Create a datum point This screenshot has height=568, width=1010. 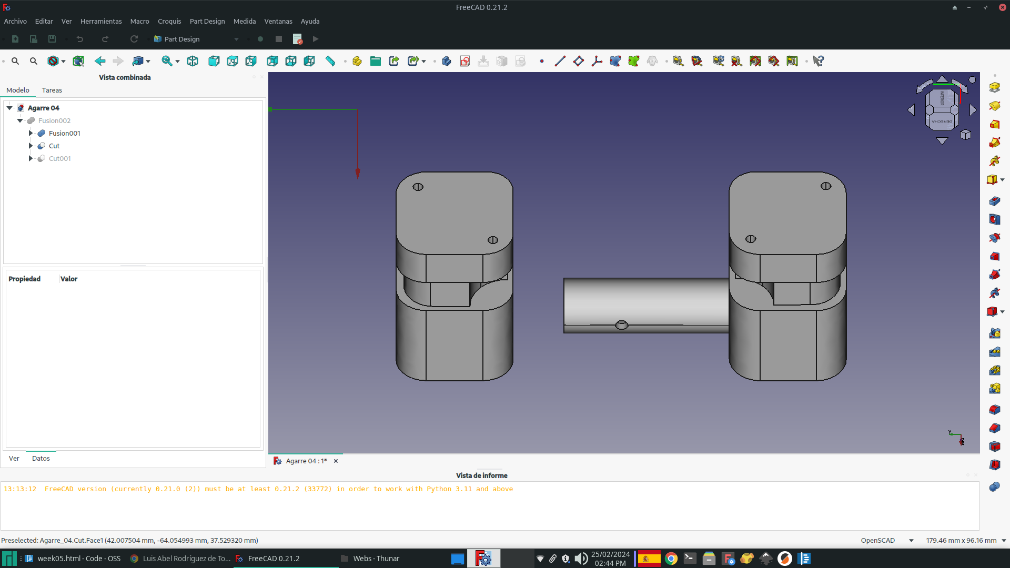542,61
